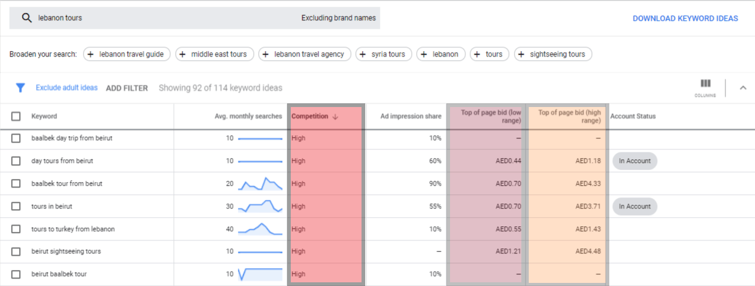Click keyword 'tours to turkey from lebanon'

click(73, 229)
